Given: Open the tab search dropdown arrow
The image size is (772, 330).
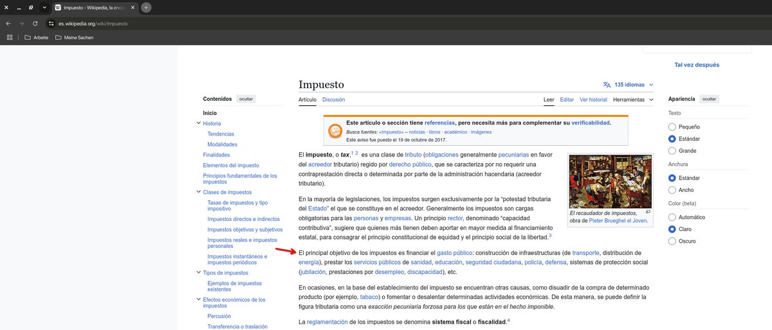Looking at the screenshot, I should coord(44,8).
